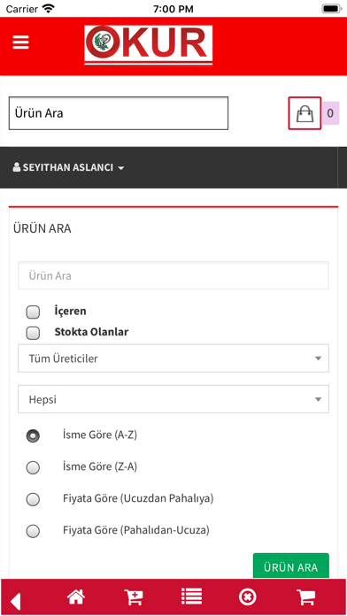Go back with bottom arrow icon
Image resolution: width=347 pixels, height=616 pixels.
pyautogui.click(x=15, y=602)
